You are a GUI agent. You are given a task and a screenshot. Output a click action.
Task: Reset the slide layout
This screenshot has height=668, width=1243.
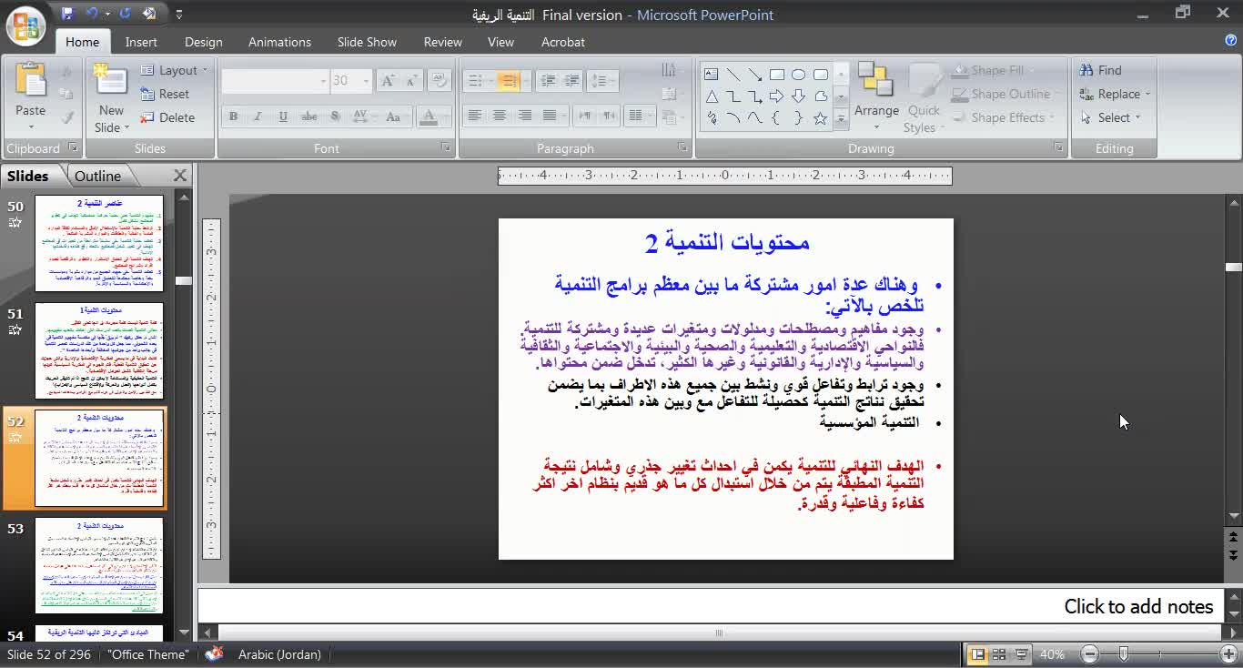[165, 94]
